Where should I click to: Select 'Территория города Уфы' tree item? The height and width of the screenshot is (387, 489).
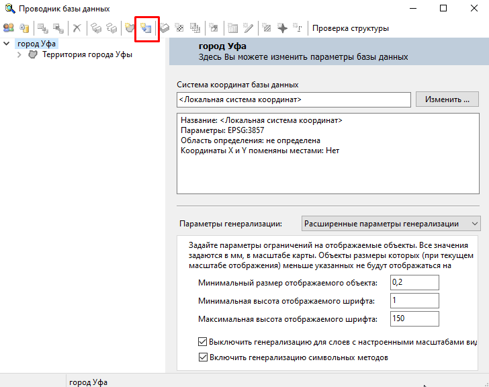pos(87,54)
